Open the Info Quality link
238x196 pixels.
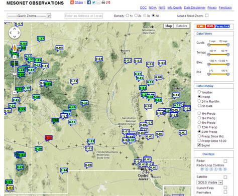click(x=175, y=8)
